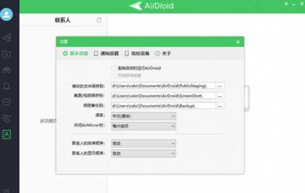Image resolution: width=305 pixels, height=193 pixels.
Task: Click the ScreenShot path input field
Action: click(x=163, y=95)
